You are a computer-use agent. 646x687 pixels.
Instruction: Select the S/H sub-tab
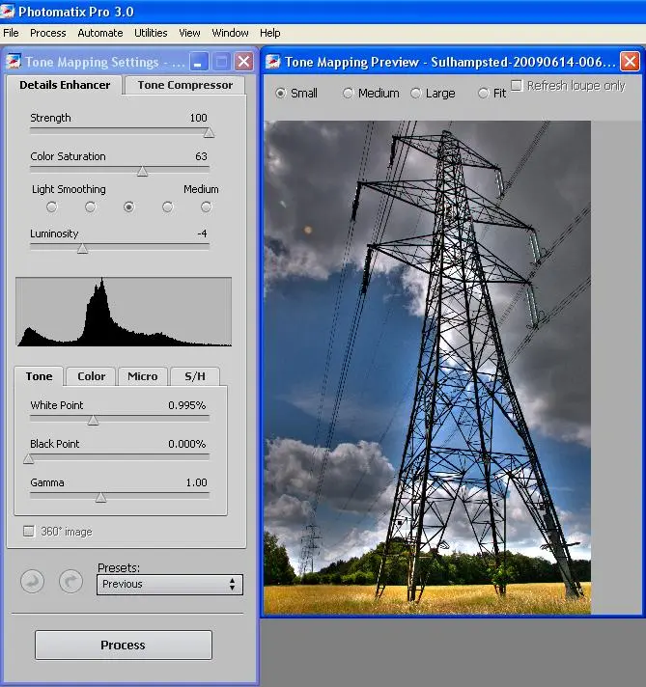(195, 376)
